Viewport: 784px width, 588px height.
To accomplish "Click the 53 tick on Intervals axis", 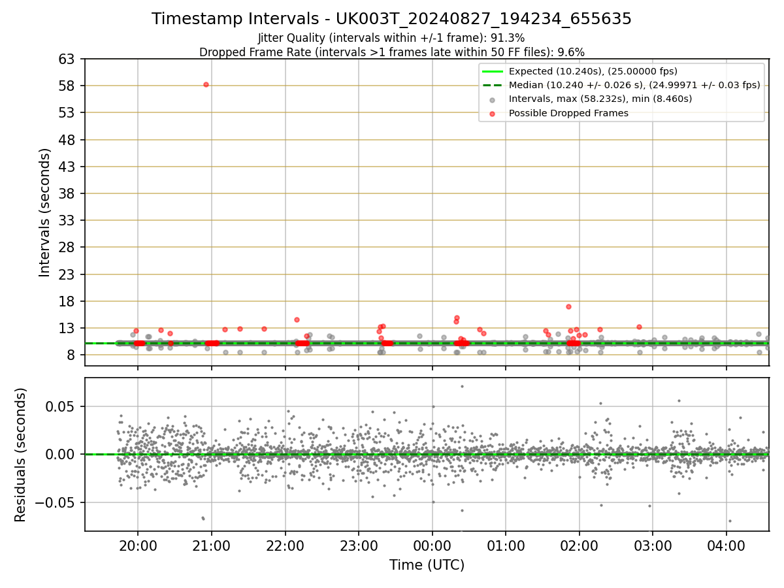I will pos(68,113).
